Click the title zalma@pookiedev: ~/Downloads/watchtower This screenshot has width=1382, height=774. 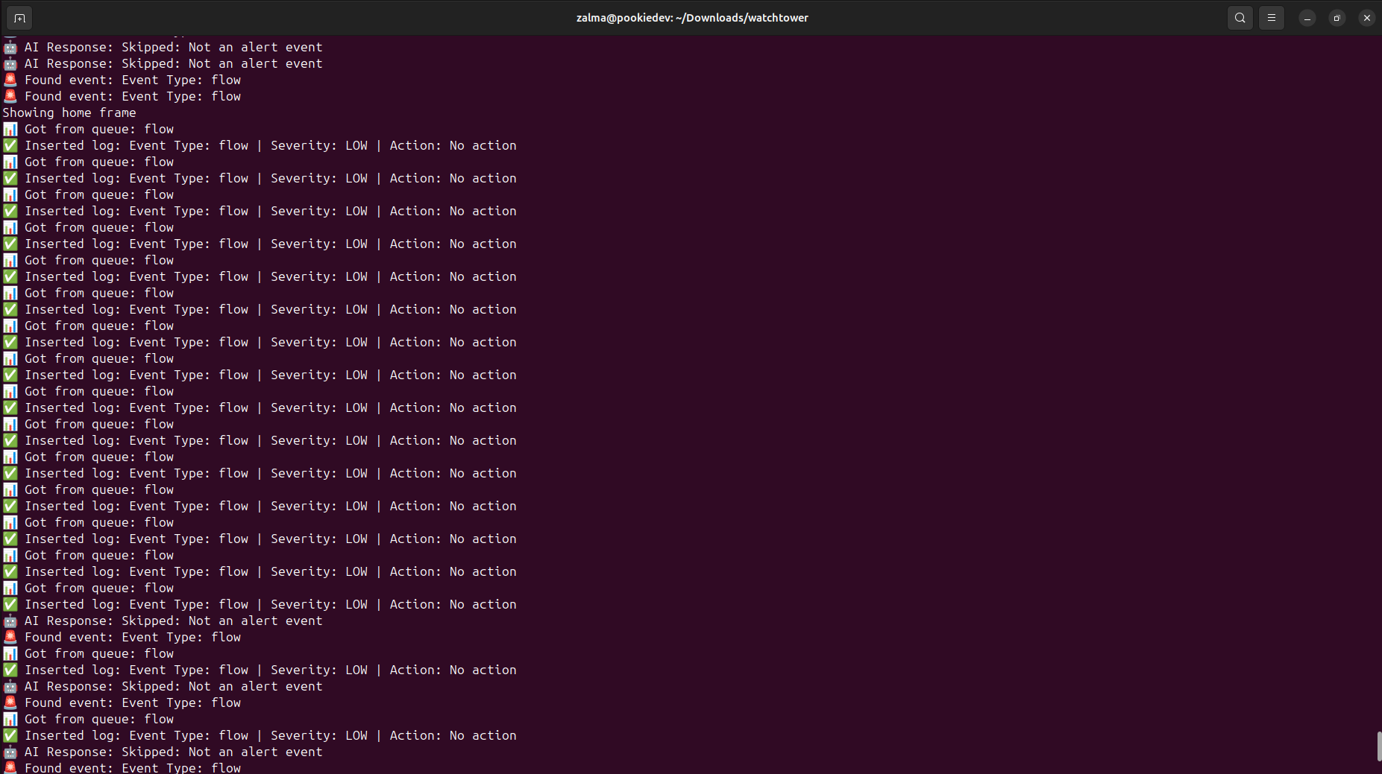point(692,18)
